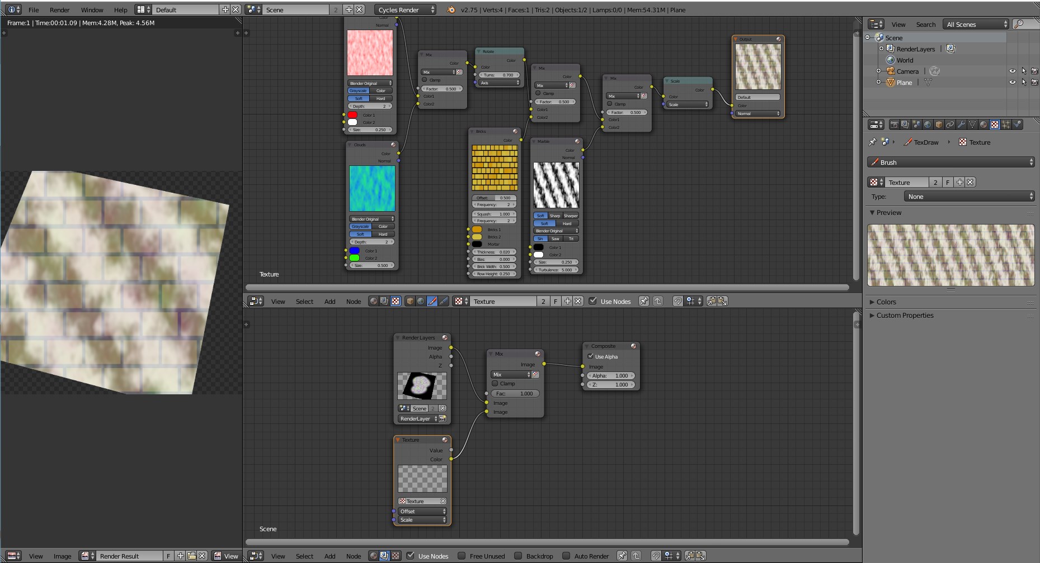Open the File menu
Screen dimensions: 1040x563
click(34, 9)
